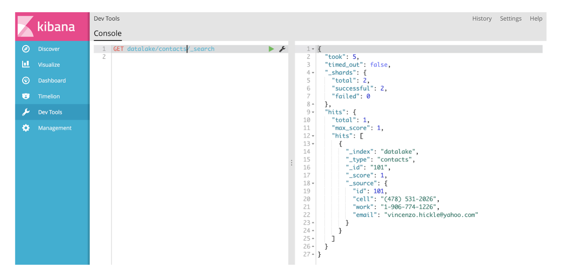Open Discover from the sidebar
Image resolution: width=562 pixels, height=280 pixels.
click(52, 49)
